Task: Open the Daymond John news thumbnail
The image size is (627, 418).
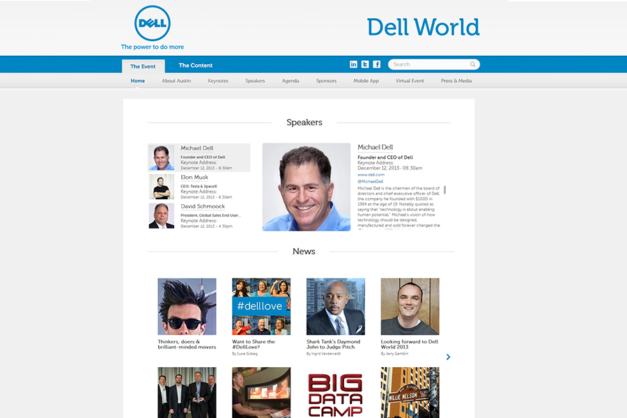Action: pyautogui.click(x=336, y=307)
